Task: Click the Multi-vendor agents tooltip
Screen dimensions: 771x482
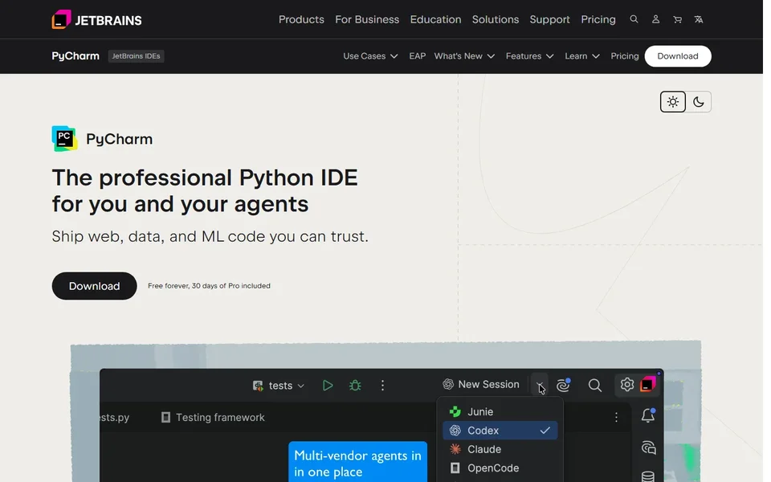Action: [x=357, y=462]
